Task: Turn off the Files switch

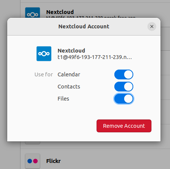Action: [x=124, y=99]
